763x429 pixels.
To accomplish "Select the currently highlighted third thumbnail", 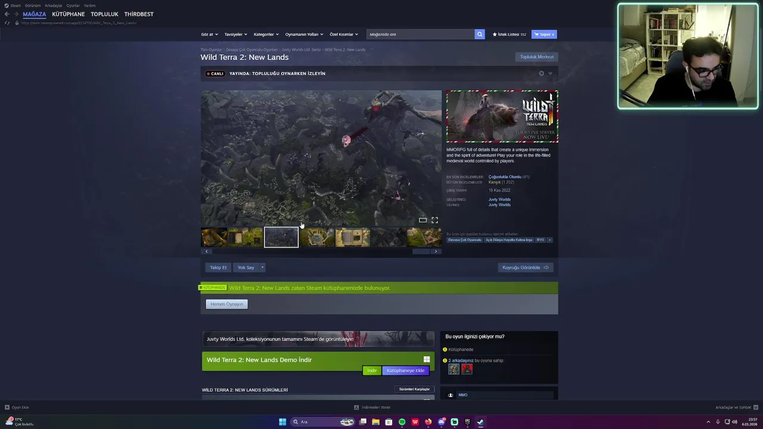I will [281, 237].
